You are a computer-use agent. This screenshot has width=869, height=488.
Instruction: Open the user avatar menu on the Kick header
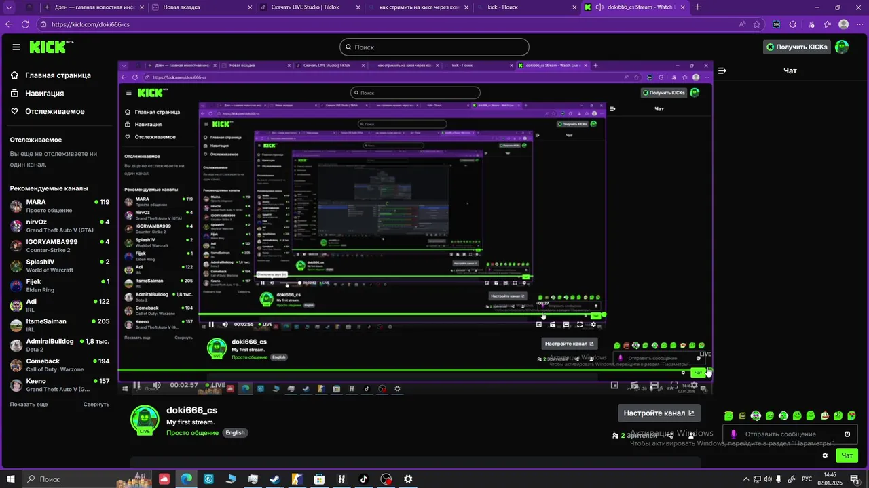842,47
